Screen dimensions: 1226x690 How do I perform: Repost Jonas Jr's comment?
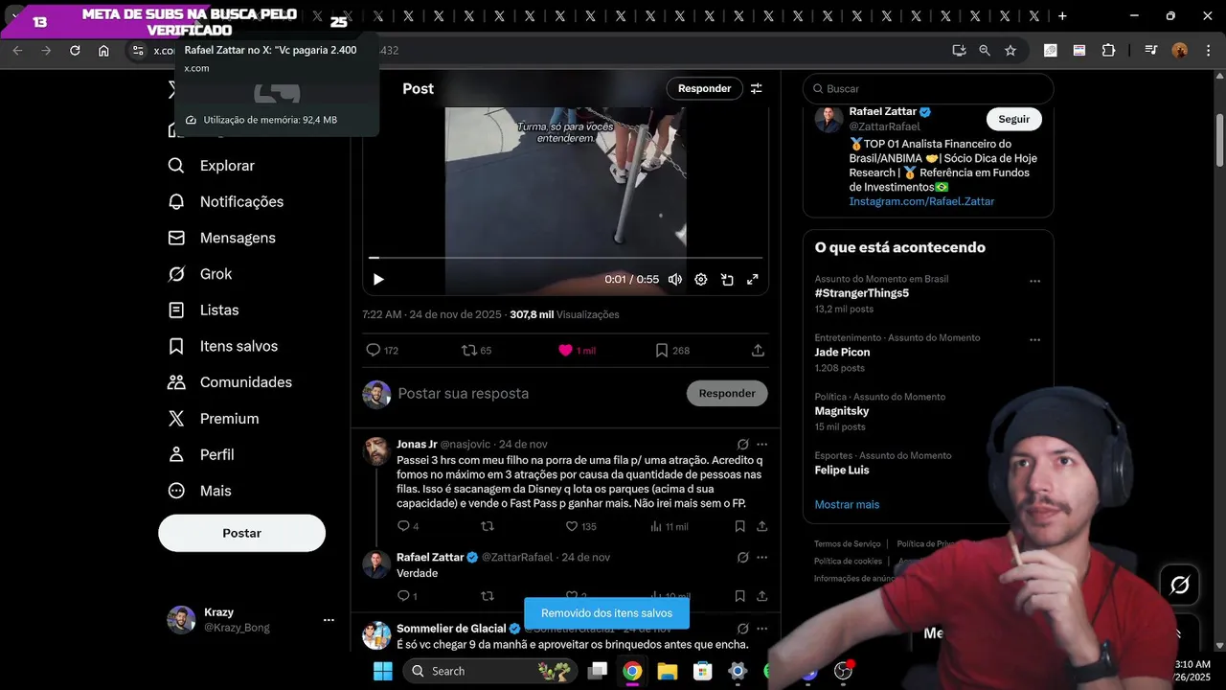pos(487,526)
